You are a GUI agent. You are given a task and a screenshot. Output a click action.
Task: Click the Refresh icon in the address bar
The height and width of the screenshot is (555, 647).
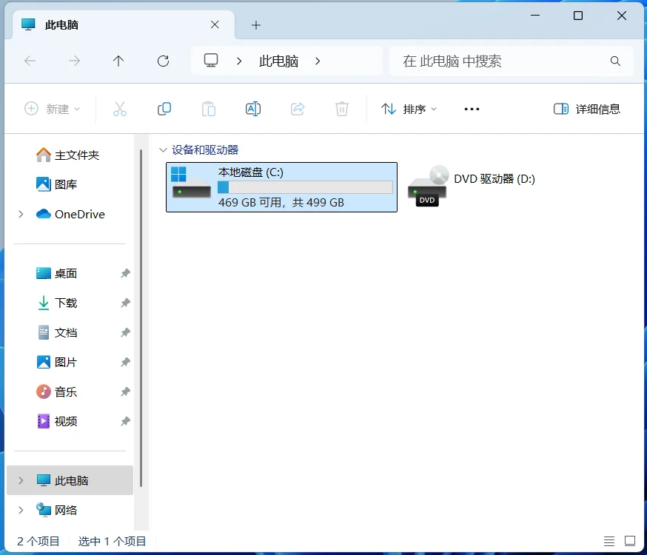(163, 61)
